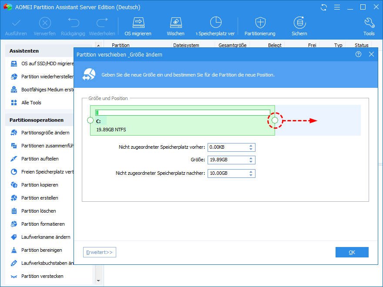The width and height of the screenshot is (383, 287).
Task: Open Partition wiederherstellen assistant
Action: tap(42, 77)
